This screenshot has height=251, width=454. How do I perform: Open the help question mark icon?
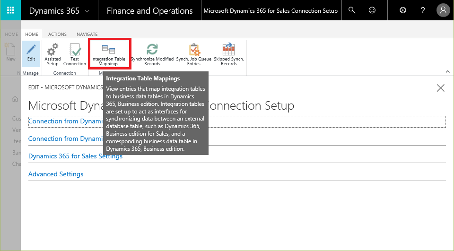[x=423, y=10]
